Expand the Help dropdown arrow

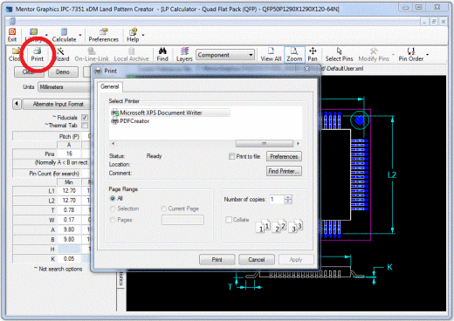click(143, 36)
